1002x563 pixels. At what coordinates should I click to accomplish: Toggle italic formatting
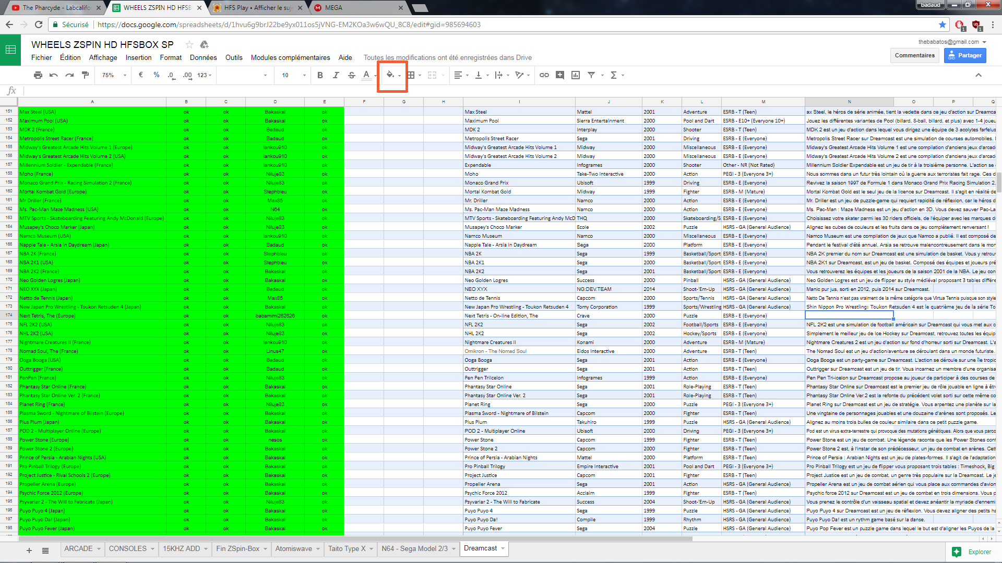tap(336, 75)
